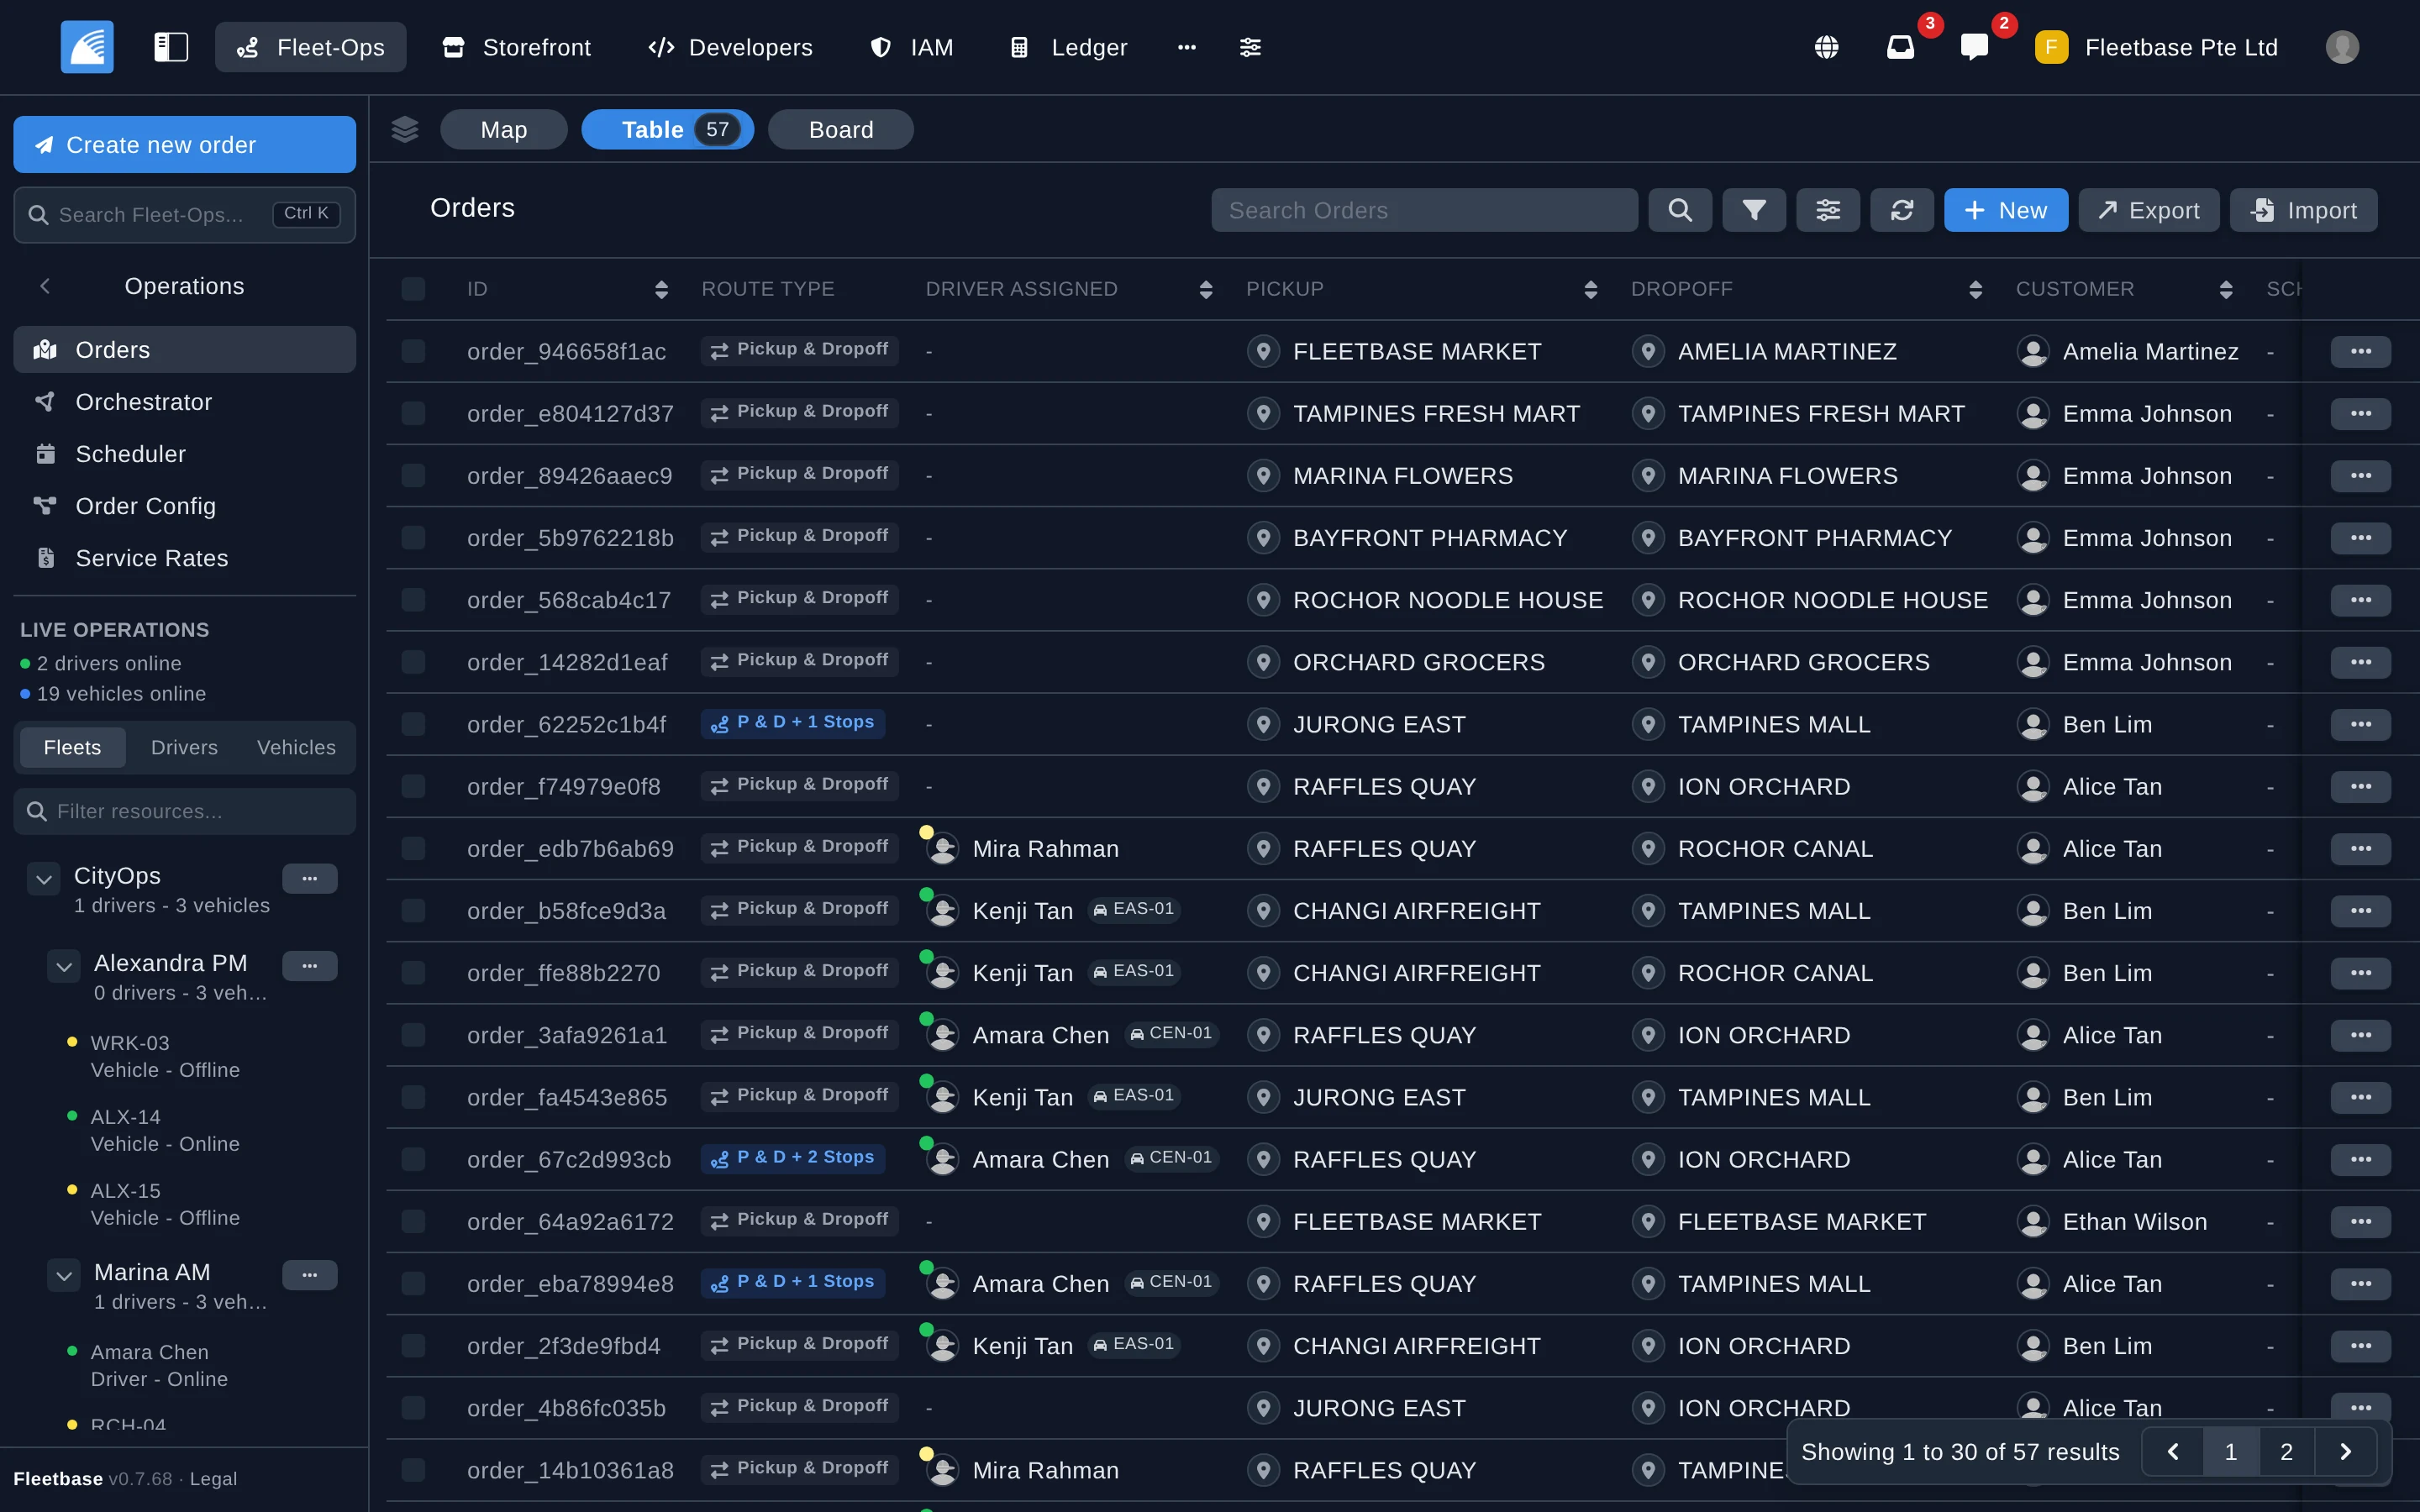Sort by the ID column
The image size is (2420, 1512).
[661, 289]
